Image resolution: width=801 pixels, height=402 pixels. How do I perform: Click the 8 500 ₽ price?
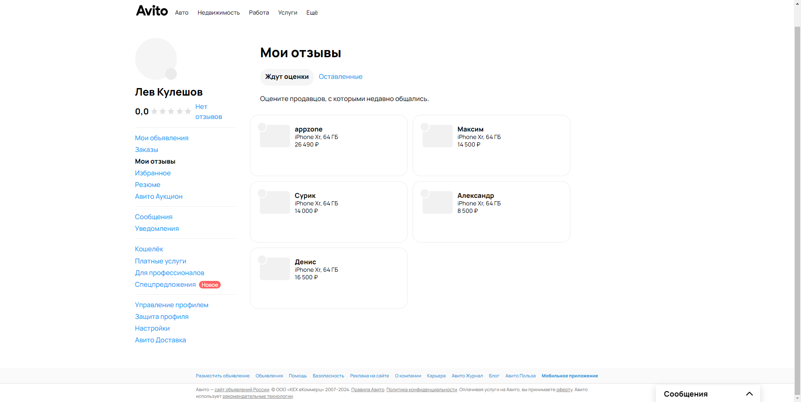tap(468, 211)
